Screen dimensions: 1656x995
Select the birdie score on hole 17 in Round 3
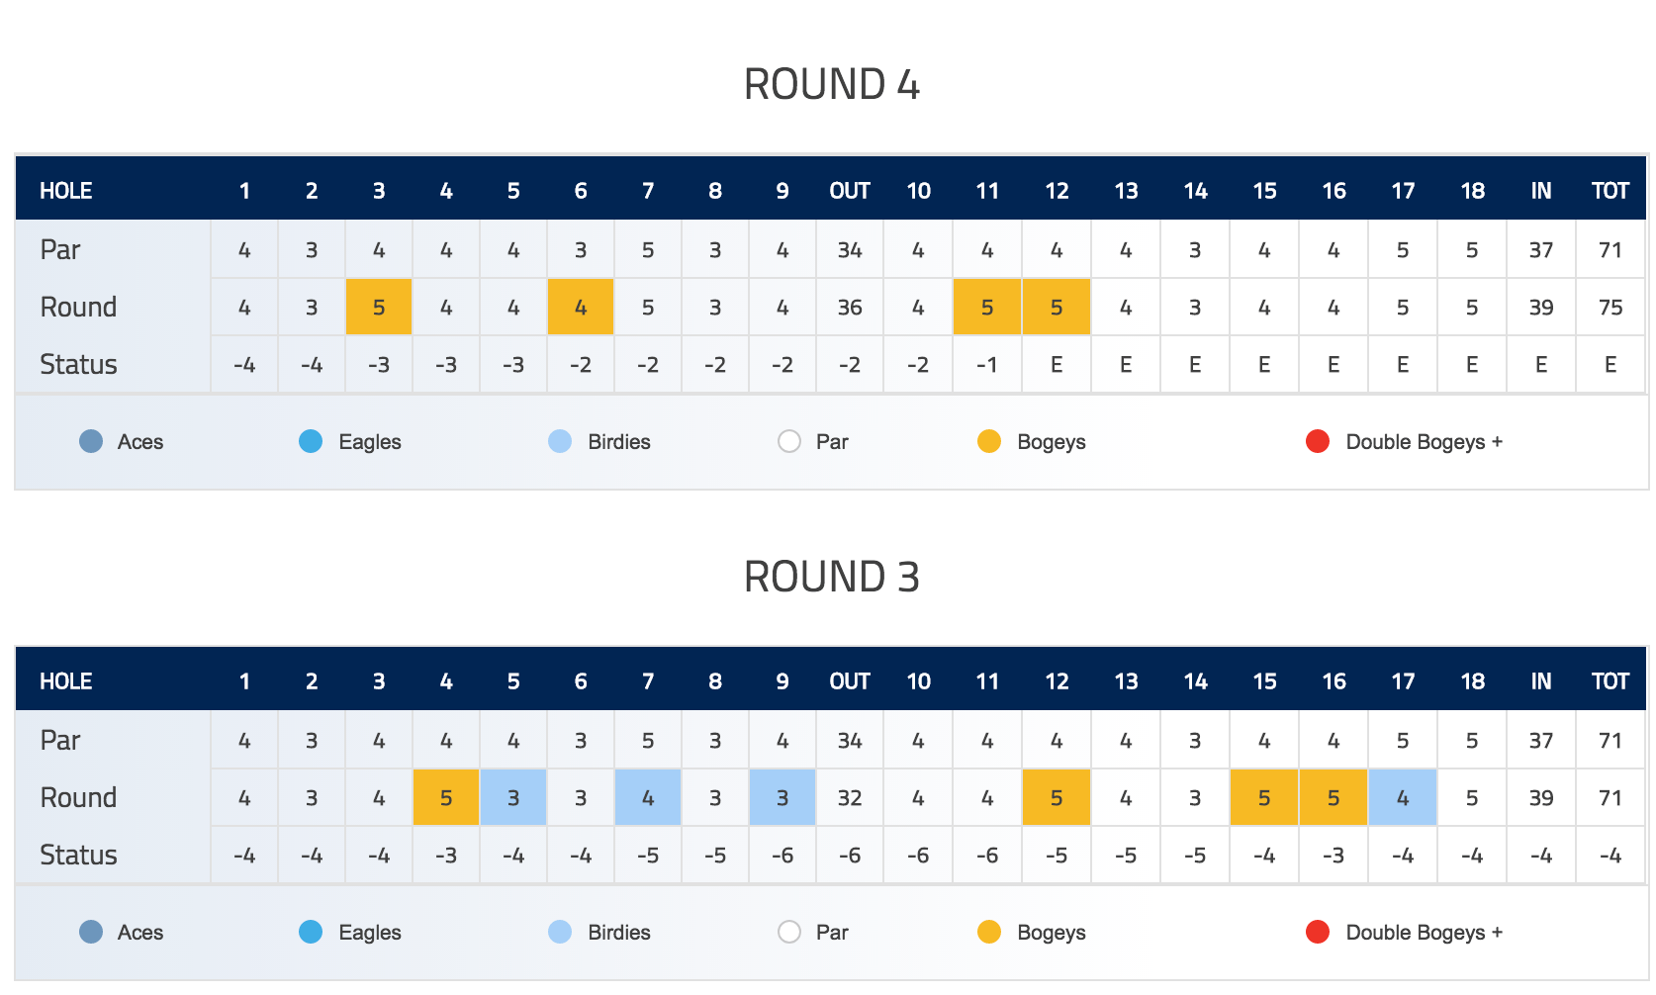tap(1403, 797)
